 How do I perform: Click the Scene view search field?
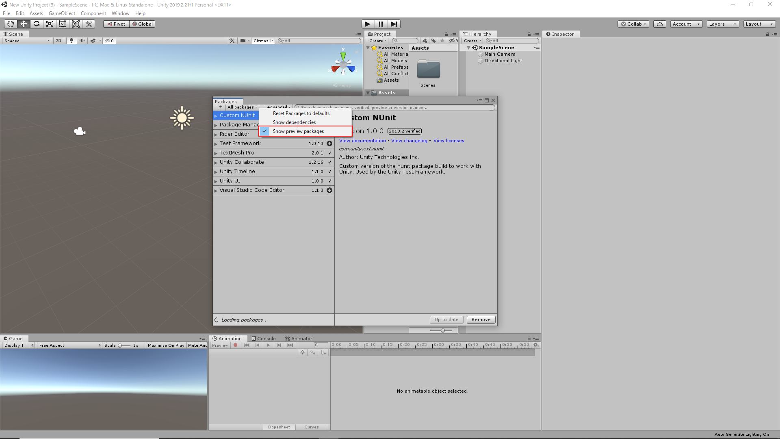(319, 41)
